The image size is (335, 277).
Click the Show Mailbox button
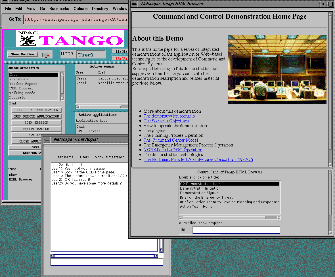click(x=23, y=54)
